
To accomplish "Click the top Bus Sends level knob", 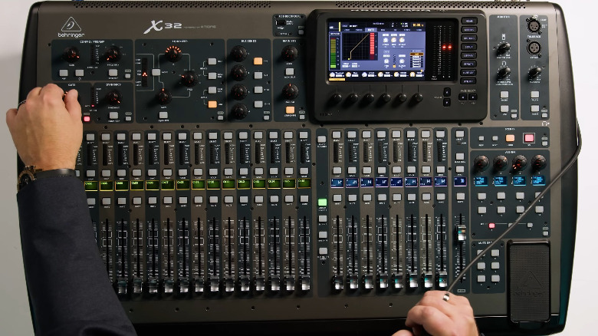I will [x=239, y=54].
